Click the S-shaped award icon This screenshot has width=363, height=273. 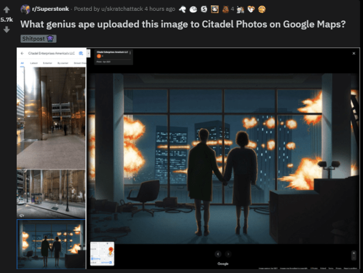(204, 9)
